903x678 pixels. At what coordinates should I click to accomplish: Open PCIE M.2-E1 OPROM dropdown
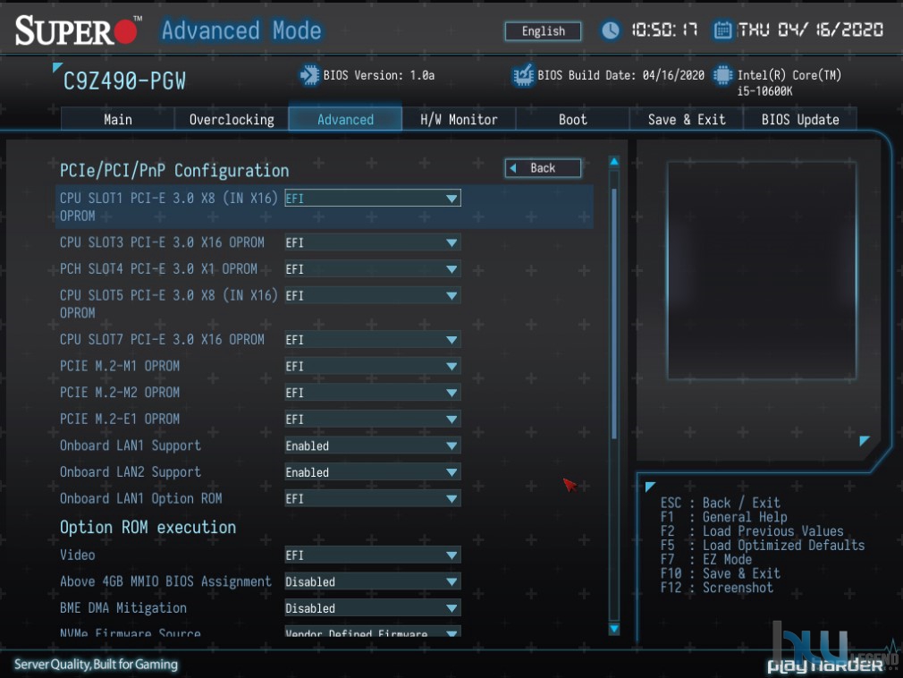coord(373,420)
